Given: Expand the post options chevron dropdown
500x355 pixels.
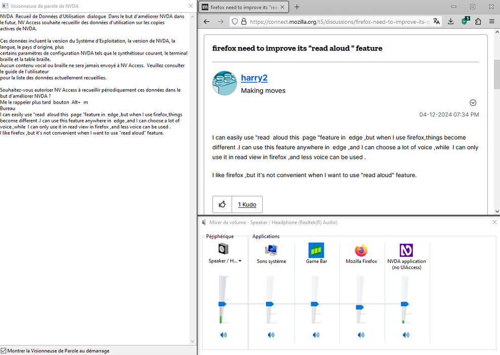Looking at the screenshot, I should coord(473,103).
